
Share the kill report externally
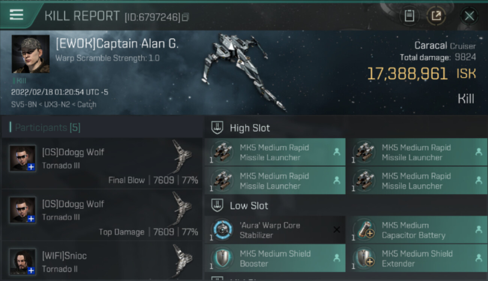(436, 16)
